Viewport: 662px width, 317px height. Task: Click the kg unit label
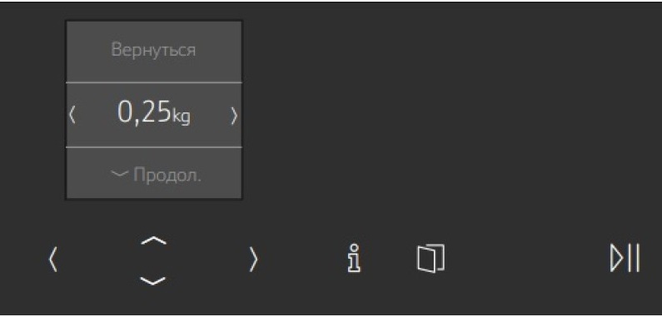[181, 116]
